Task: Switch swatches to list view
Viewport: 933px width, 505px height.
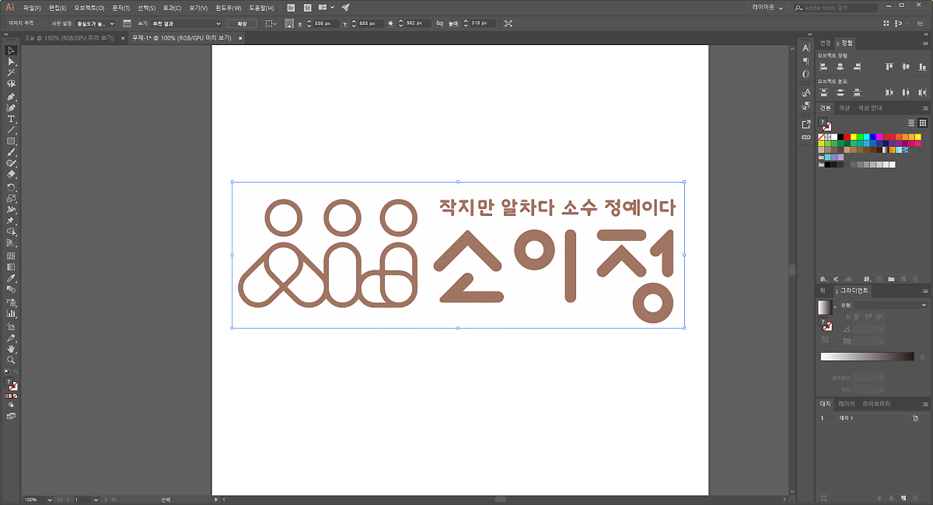Action: coord(911,123)
